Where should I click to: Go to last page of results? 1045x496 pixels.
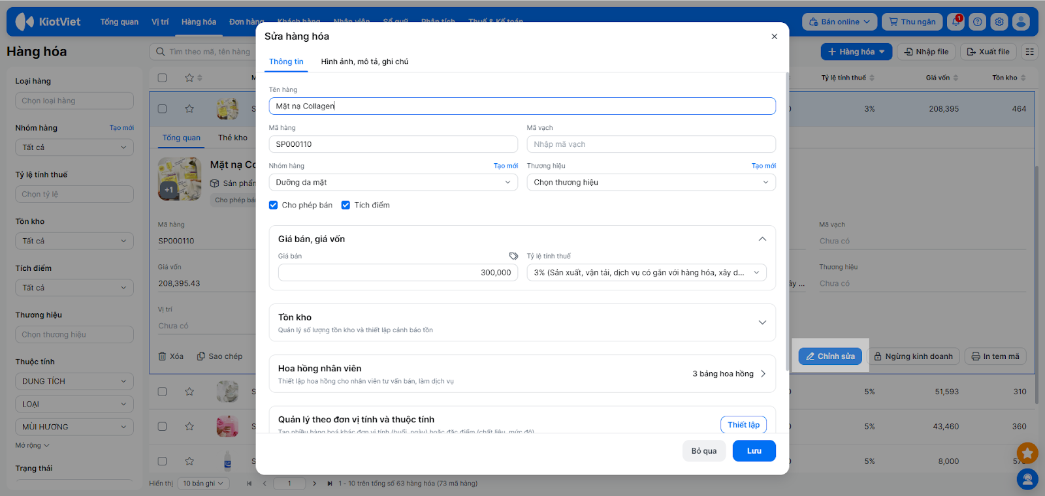click(x=330, y=484)
